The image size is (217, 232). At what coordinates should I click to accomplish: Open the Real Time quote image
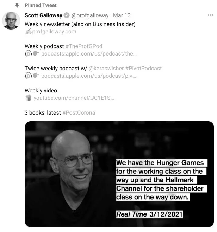pos(119,174)
